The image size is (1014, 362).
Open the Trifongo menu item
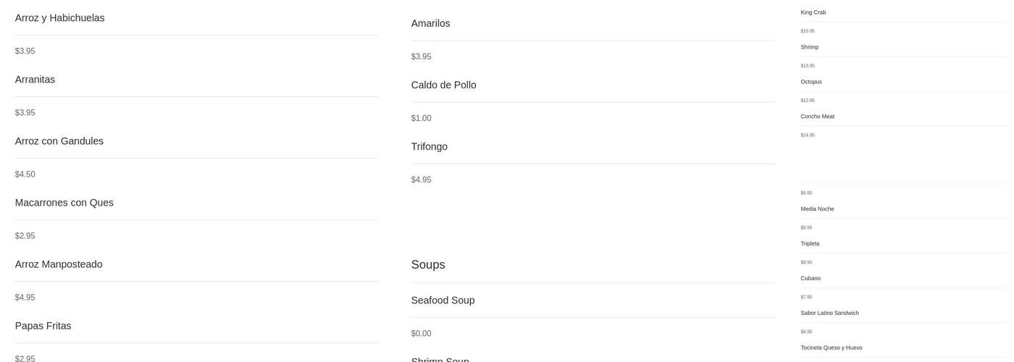(429, 146)
